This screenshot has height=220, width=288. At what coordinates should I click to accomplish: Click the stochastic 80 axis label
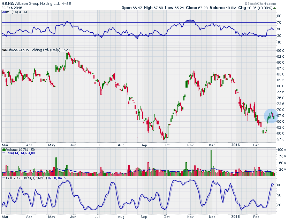point(279,185)
